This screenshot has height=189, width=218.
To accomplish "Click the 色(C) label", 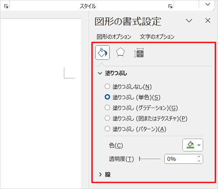I will [x=116, y=145].
